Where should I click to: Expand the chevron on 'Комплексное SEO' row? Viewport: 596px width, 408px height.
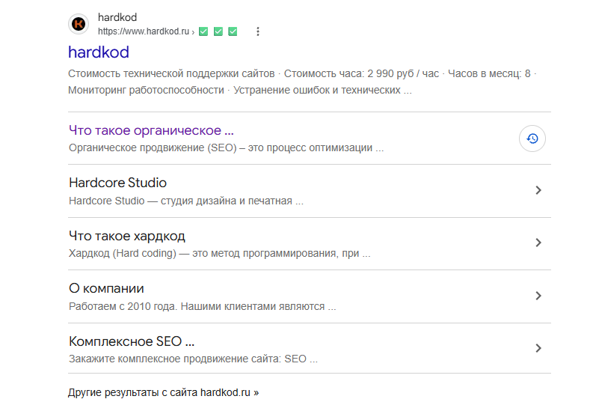click(x=538, y=348)
